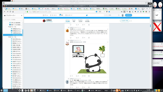Click the green padlock in address bar
The width and height of the screenshot is (163, 92).
[28, 12]
